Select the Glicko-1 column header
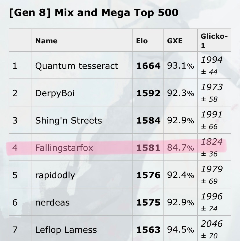240x241 pixels. point(214,41)
